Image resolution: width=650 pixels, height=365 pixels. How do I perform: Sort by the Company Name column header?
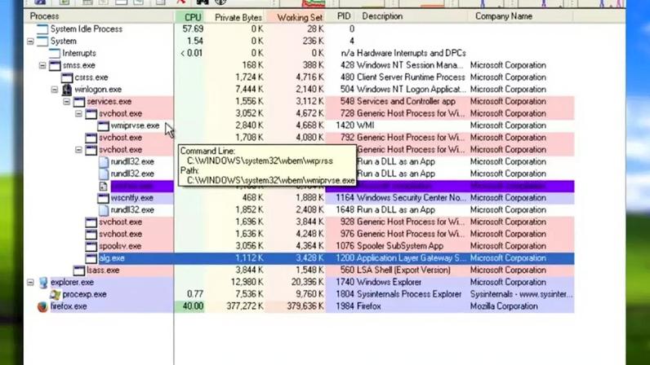click(x=521, y=16)
